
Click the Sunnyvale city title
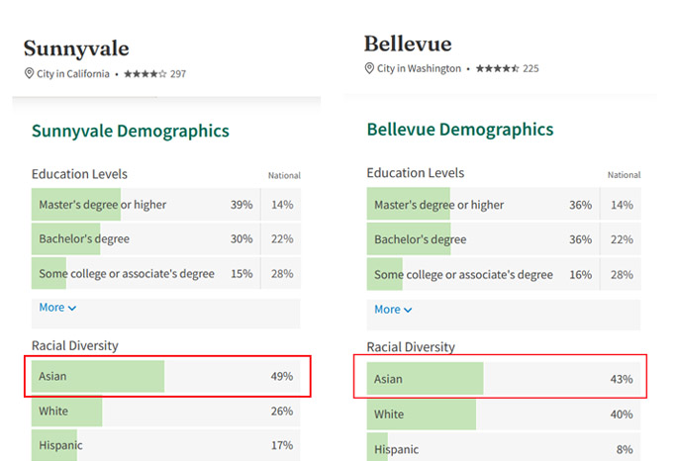pos(76,48)
